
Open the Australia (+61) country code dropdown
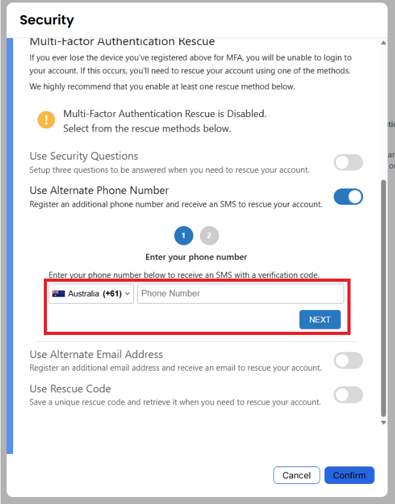tap(91, 294)
